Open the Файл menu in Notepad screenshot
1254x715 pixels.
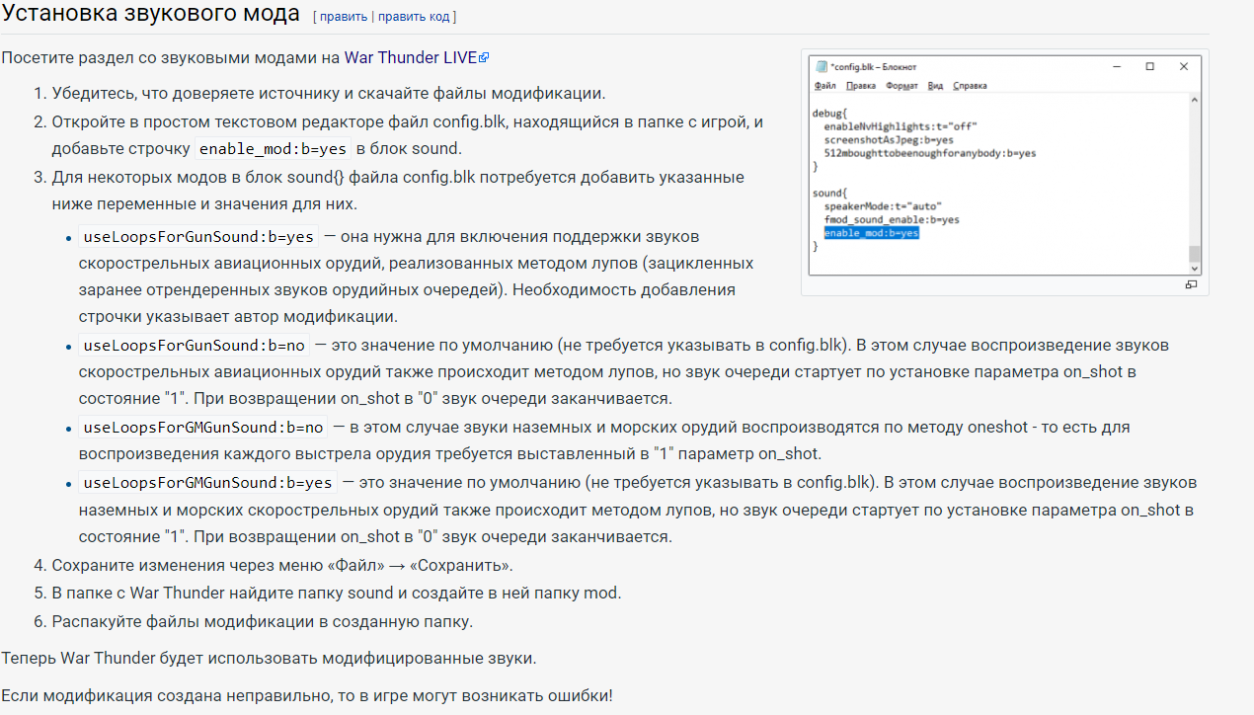(x=826, y=86)
